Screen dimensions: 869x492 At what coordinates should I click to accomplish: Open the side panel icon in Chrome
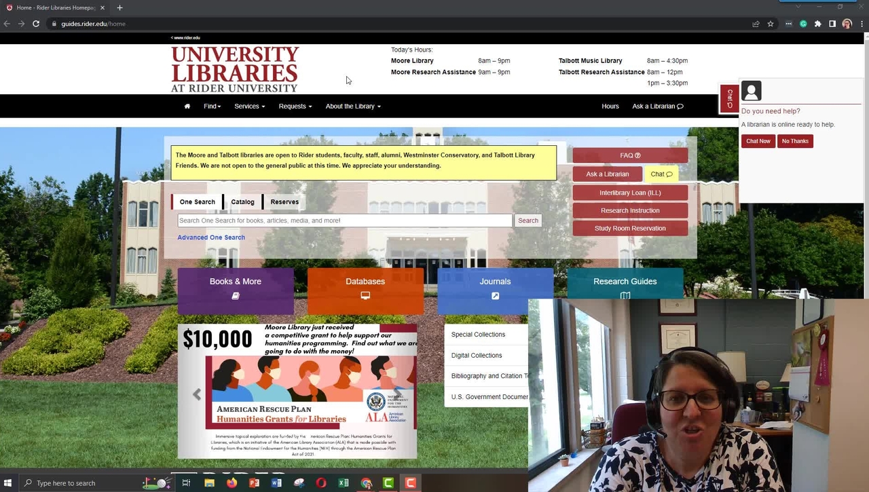pos(832,24)
